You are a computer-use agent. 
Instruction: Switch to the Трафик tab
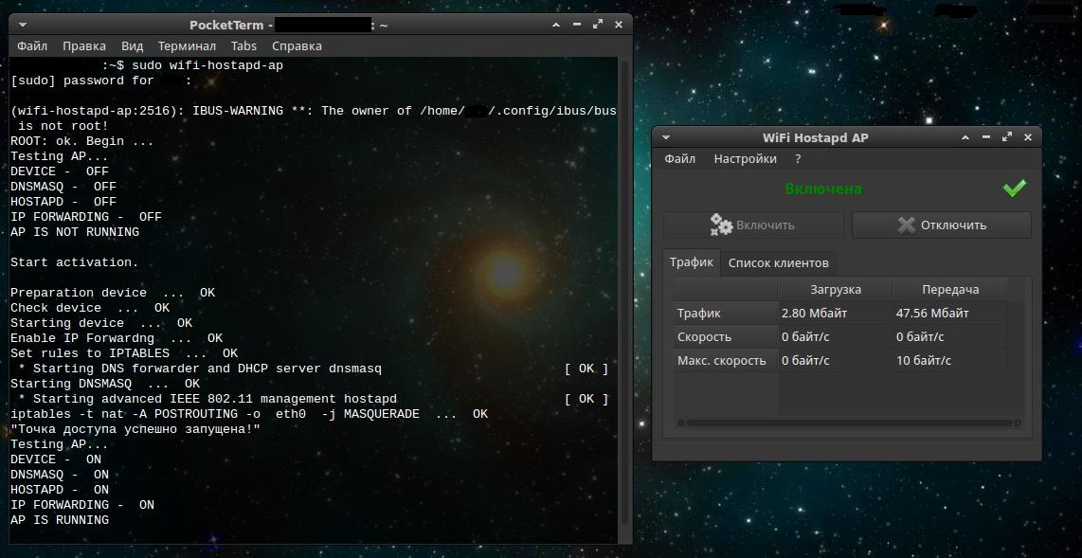(691, 262)
